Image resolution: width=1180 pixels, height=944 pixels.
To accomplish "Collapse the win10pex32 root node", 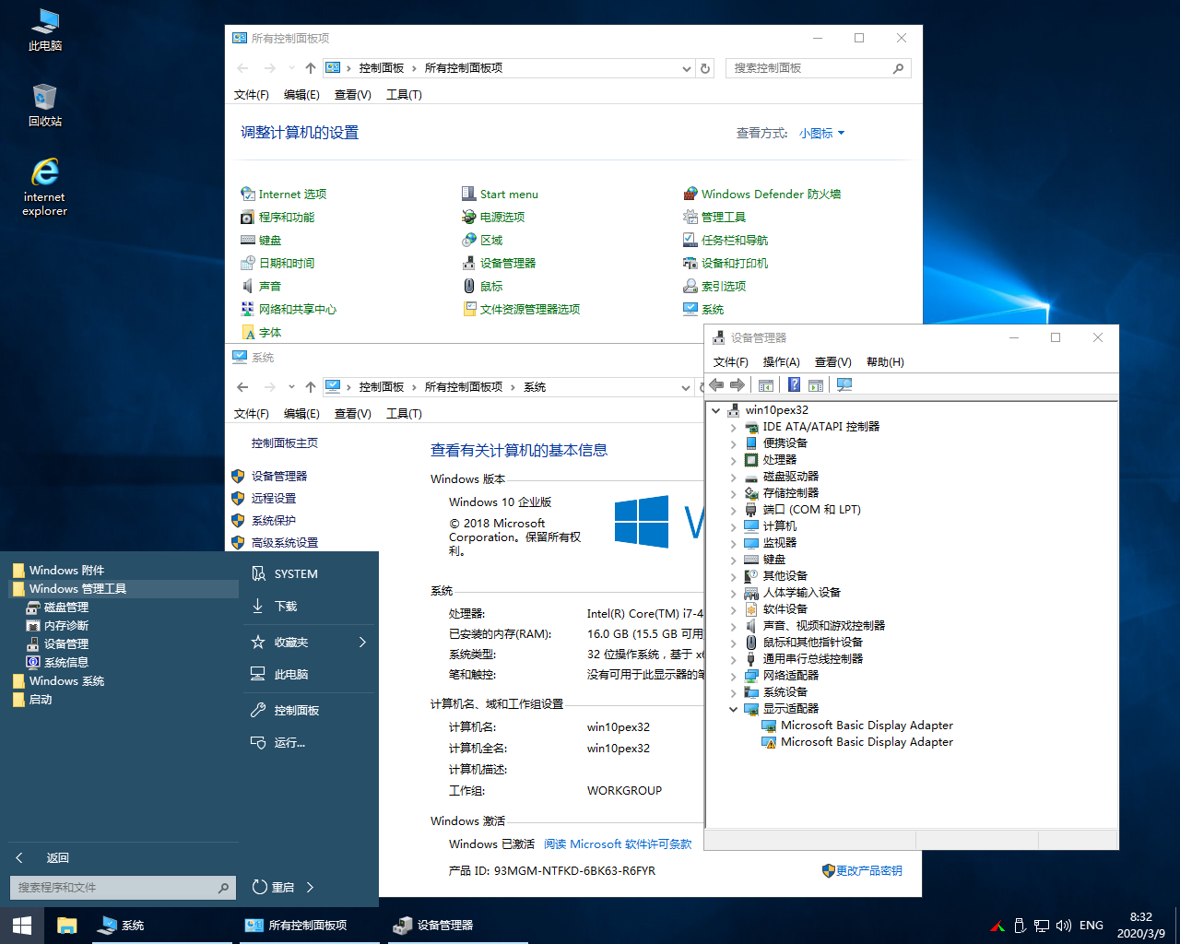I will [716, 410].
